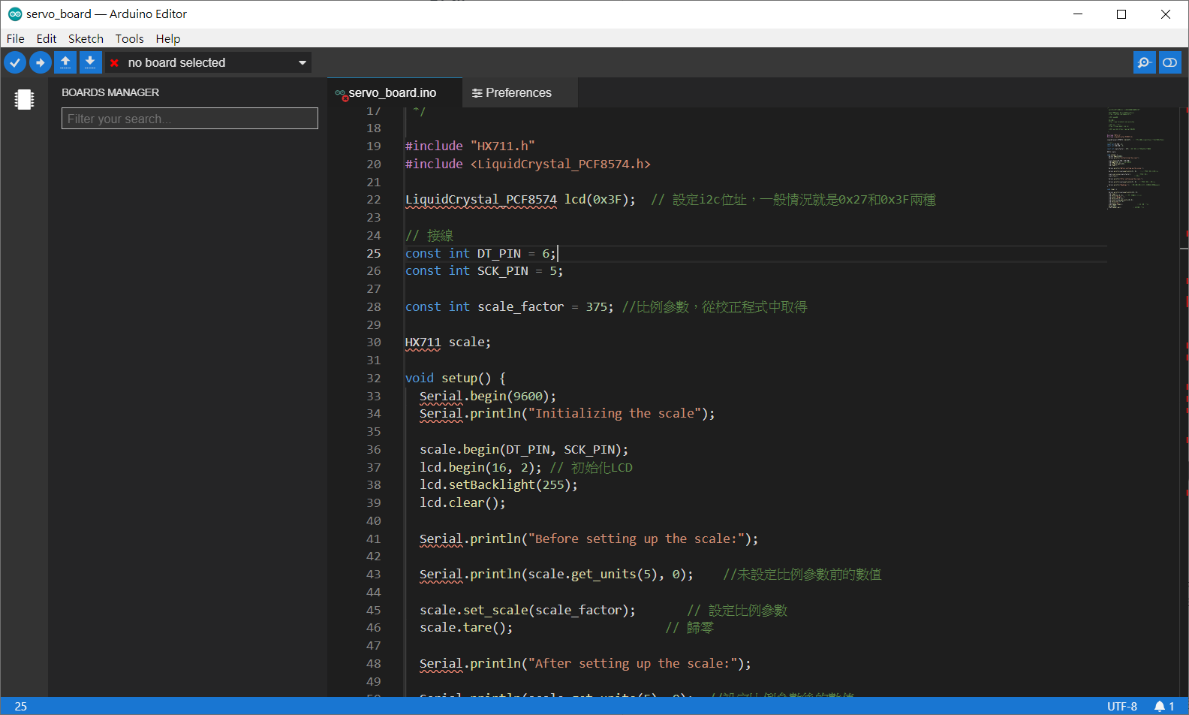The height and width of the screenshot is (715, 1189).
Task: Open the File menu
Action: tap(15, 38)
